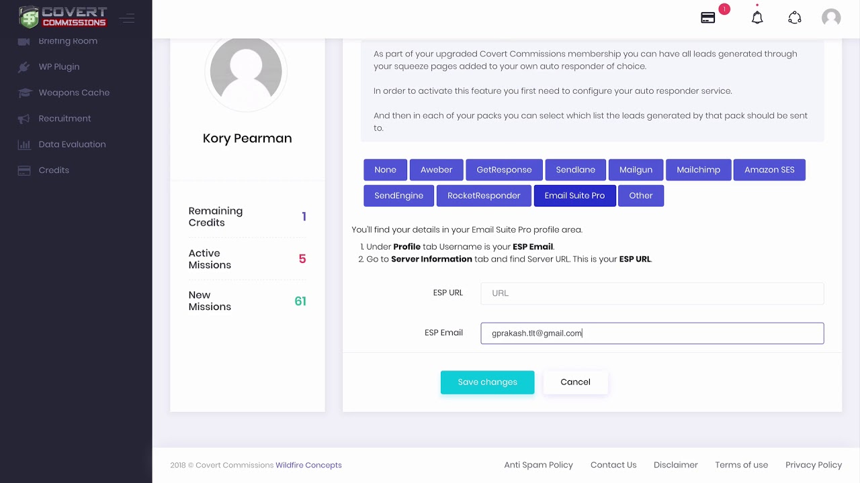The image size is (860, 483).
Task: Click the New Missions count 61
Action: [300, 301]
